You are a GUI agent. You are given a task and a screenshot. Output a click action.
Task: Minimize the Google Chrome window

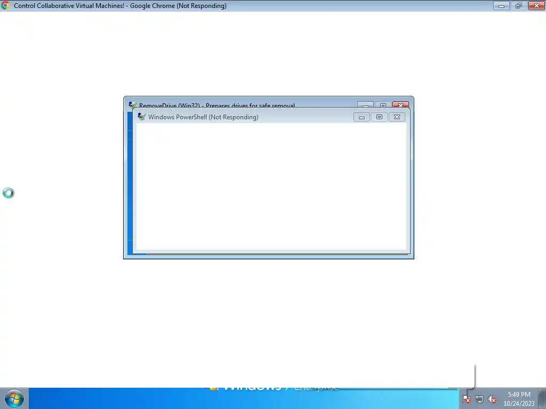501,5
